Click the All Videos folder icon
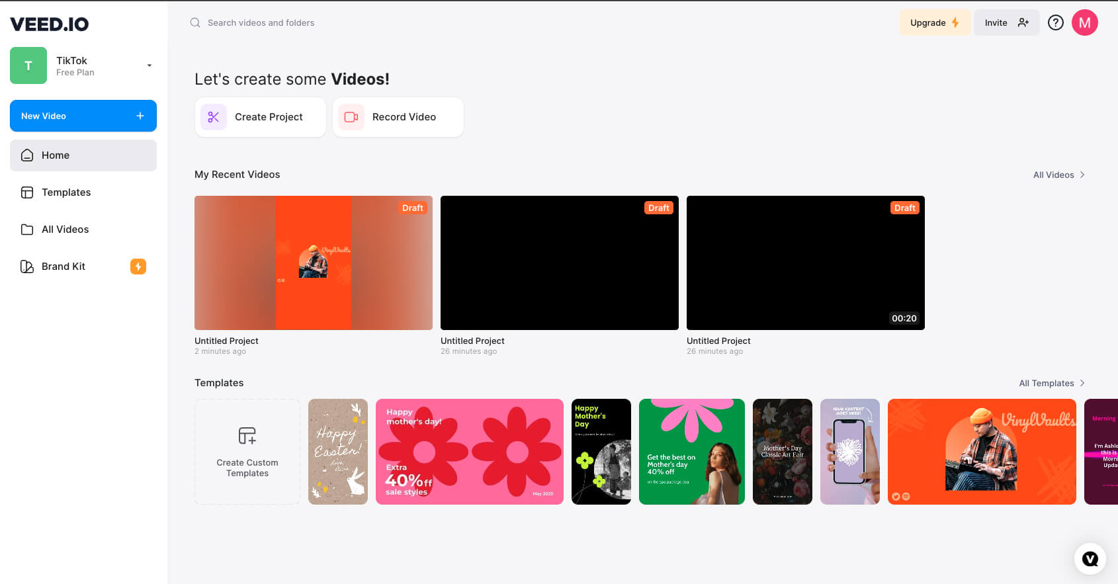Image resolution: width=1118 pixels, height=584 pixels. pyautogui.click(x=27, y=229)
